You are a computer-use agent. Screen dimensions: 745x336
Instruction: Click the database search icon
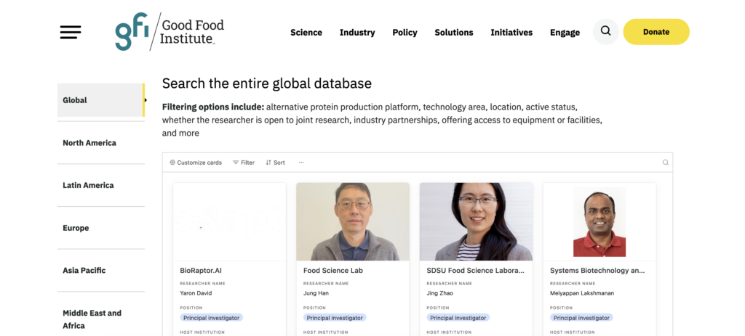665,163
